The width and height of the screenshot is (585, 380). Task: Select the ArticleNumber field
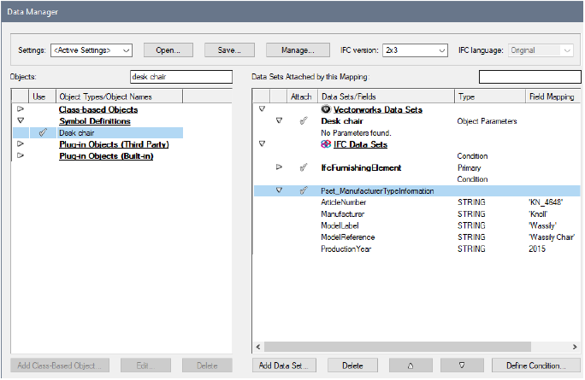pos(343,202)
